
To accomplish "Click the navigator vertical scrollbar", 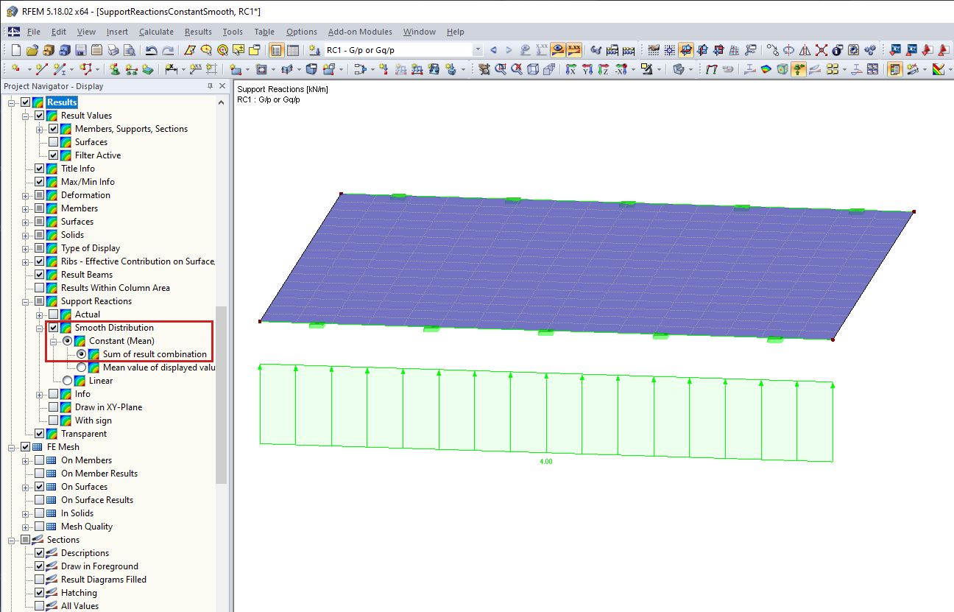I will point(222,394).
